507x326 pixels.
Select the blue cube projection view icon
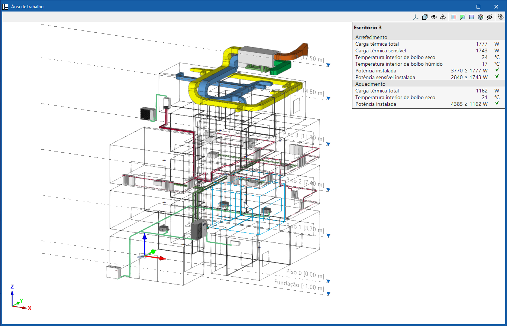coord(425,17)
